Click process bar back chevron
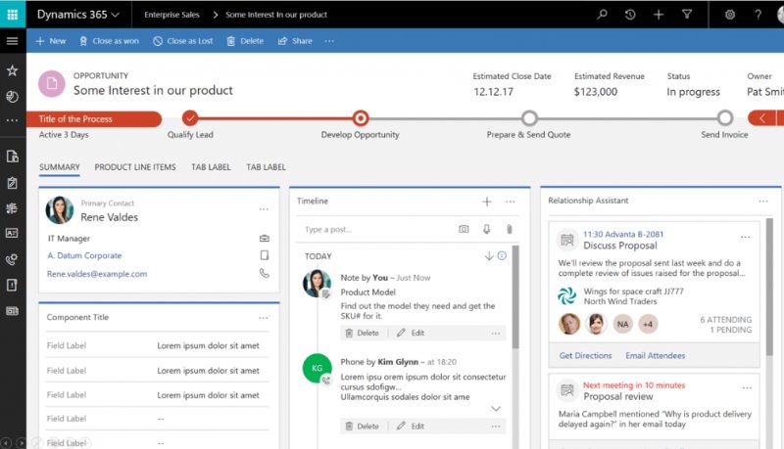The width and height of the screenshot is (784, 449). [x=762, y=118]
